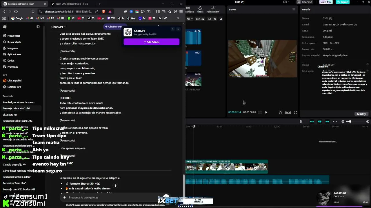Zoom in on timeline

coord(368,122)
